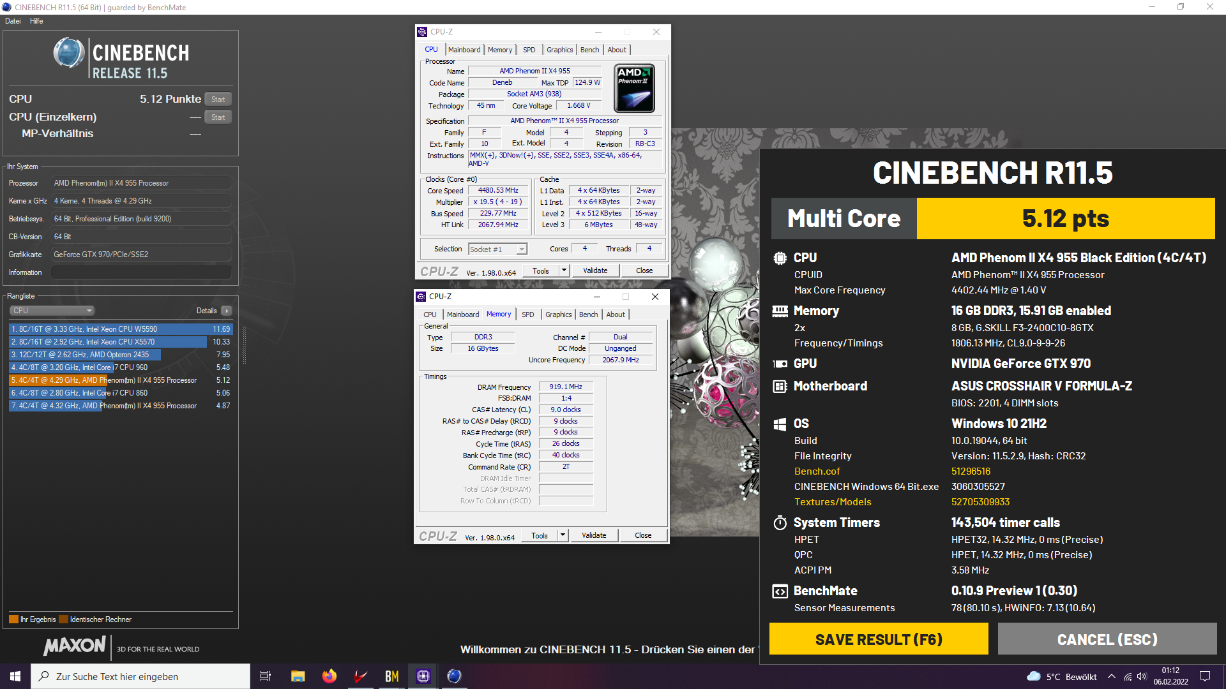Click the Windows search box

(140, 676)
